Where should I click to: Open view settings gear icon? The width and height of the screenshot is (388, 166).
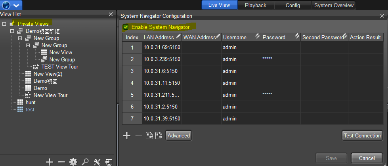point(73,162)
